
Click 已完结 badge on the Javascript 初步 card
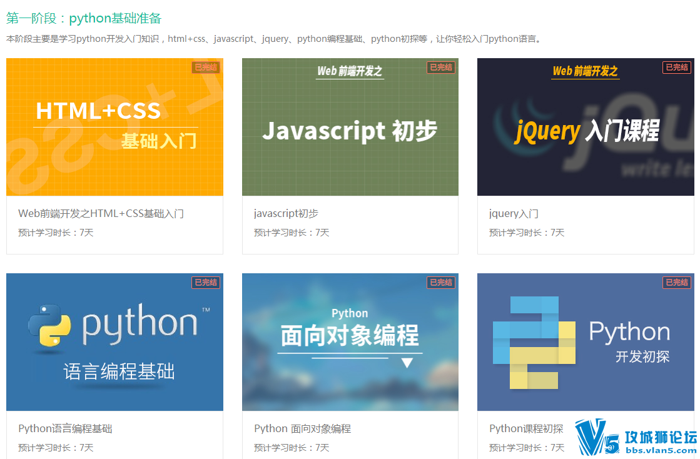(441, 68)
